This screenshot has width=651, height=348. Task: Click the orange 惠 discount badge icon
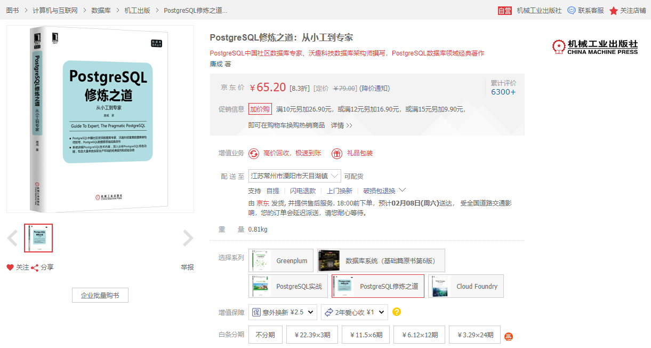click(509, 337)
